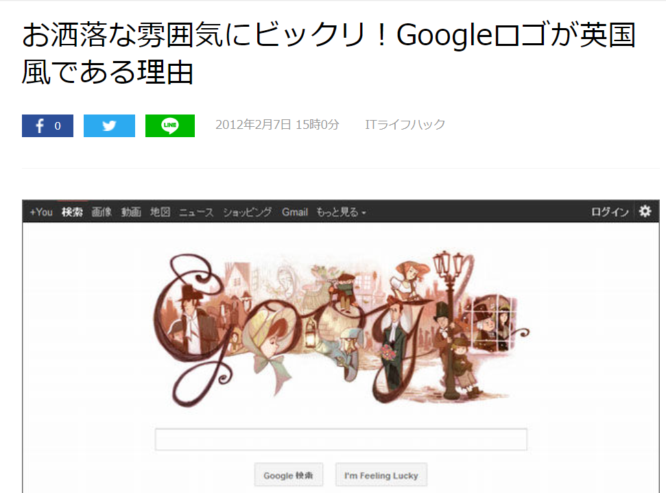Share the article on Facebook
Image resolution: width=666 pixels, height=493 pixels.
(x=47, y=125)
